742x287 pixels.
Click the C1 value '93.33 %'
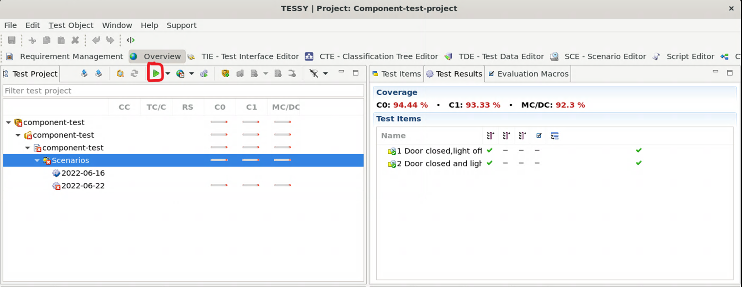pos(483,105)
